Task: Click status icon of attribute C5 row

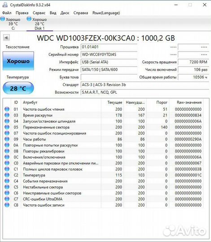Action: tap(7, 187)
